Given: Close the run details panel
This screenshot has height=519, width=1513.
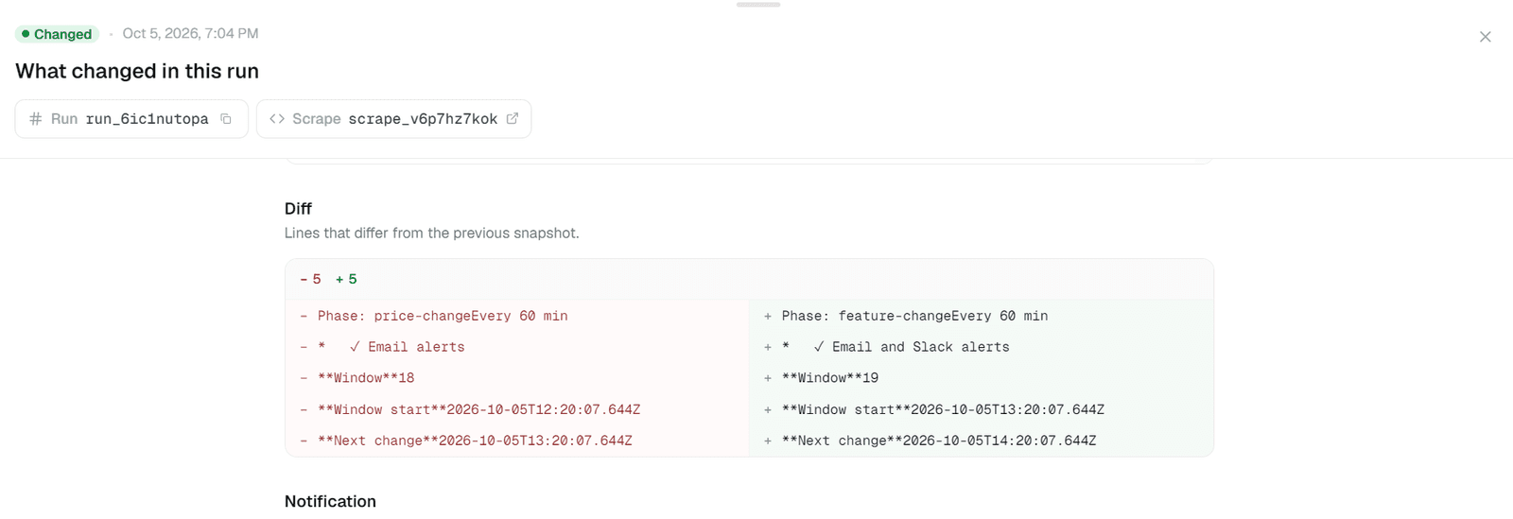Looking at the screenshot, I should click(1485, 37).
